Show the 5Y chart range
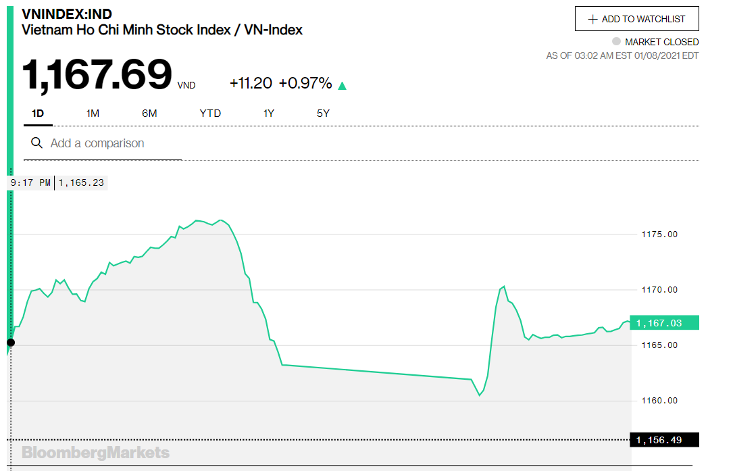 323,114
